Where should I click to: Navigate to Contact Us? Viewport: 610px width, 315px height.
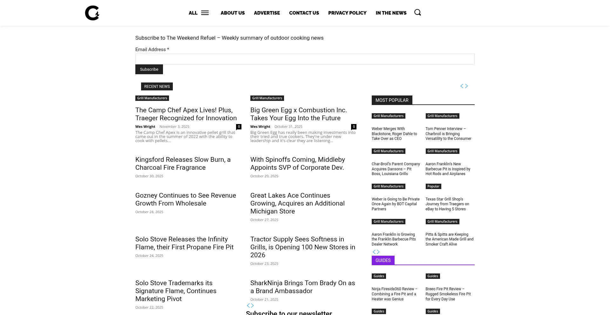pyautogui.click(x=304, y=13)
